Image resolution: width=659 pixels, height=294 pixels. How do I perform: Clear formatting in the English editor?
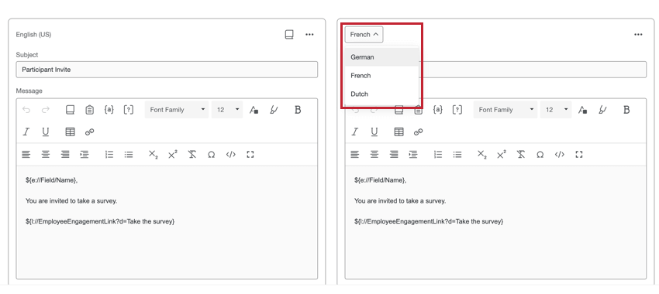coord(192,155)
